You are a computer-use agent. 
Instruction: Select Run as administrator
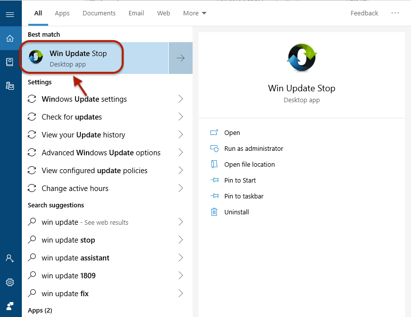(254, 148)
